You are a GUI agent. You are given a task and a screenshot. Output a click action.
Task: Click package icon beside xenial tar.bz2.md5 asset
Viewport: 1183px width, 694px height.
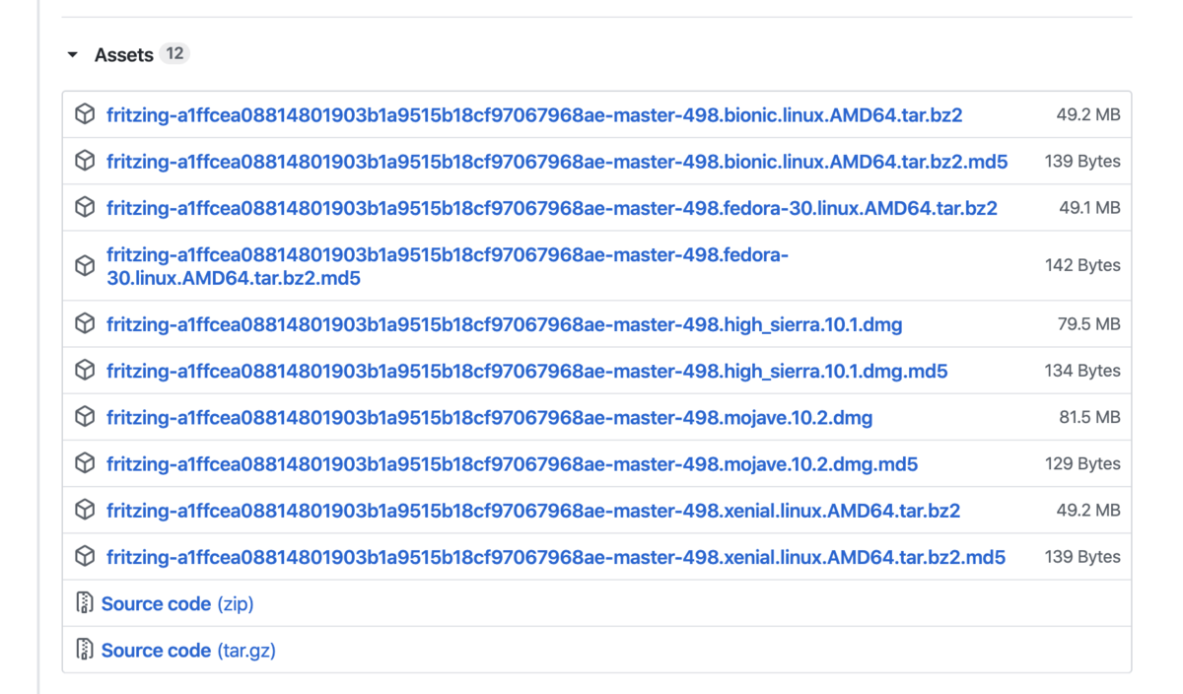tap(85, 556)
